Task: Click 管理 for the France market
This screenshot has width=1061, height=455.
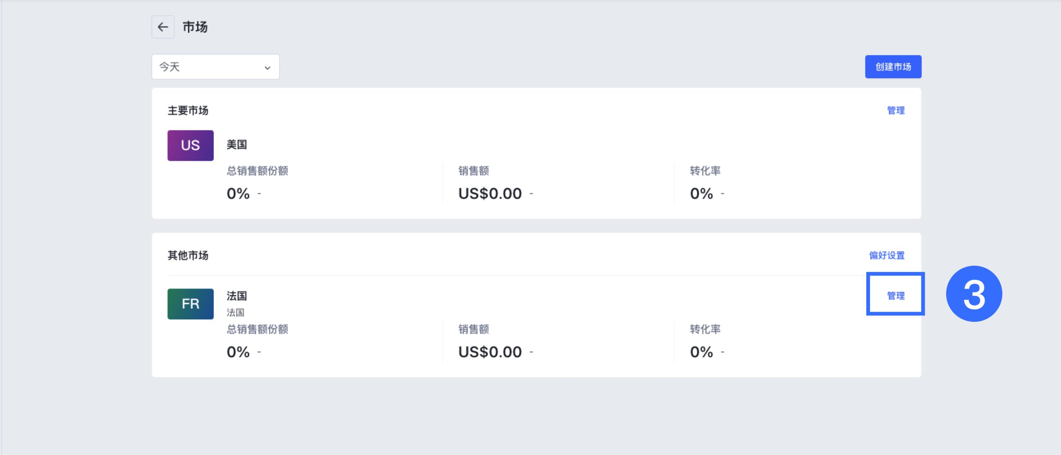Action: click(x=895, y=296)
